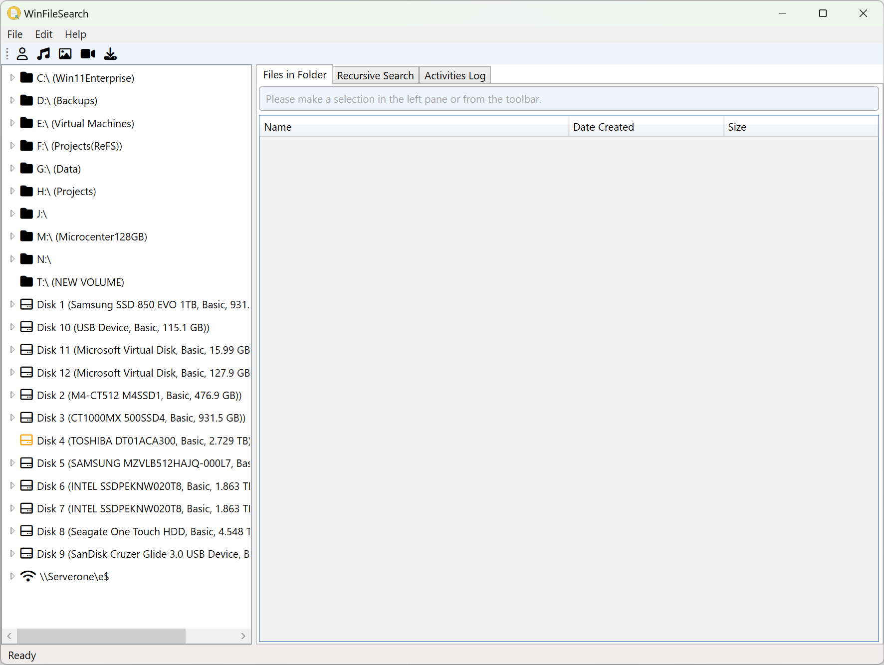Sort by the Date Created column header

pos(646,127)
